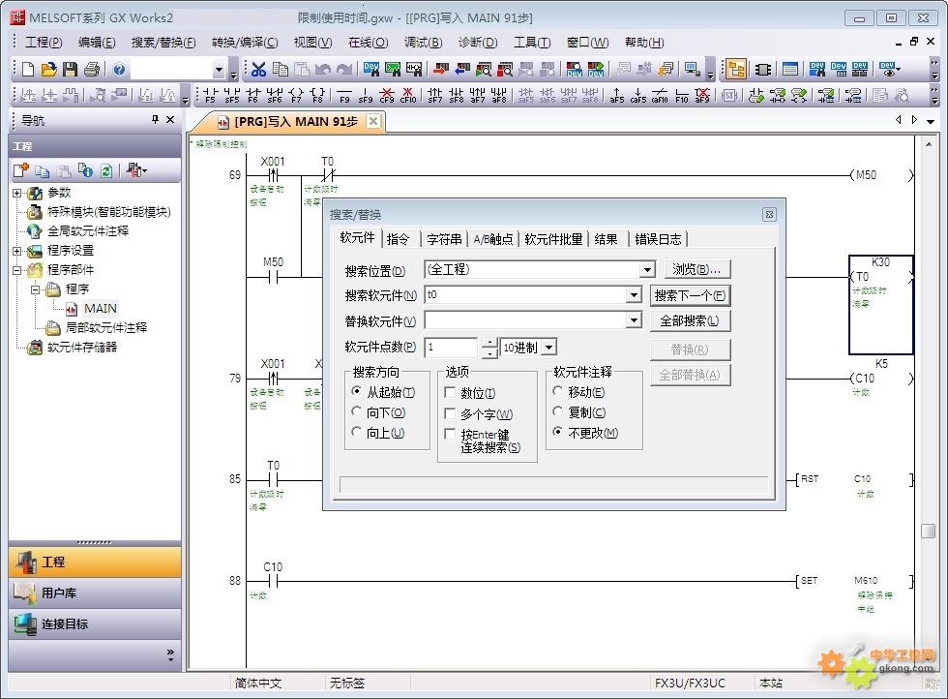Select search direction 从起始(T)

coord(357,391)
